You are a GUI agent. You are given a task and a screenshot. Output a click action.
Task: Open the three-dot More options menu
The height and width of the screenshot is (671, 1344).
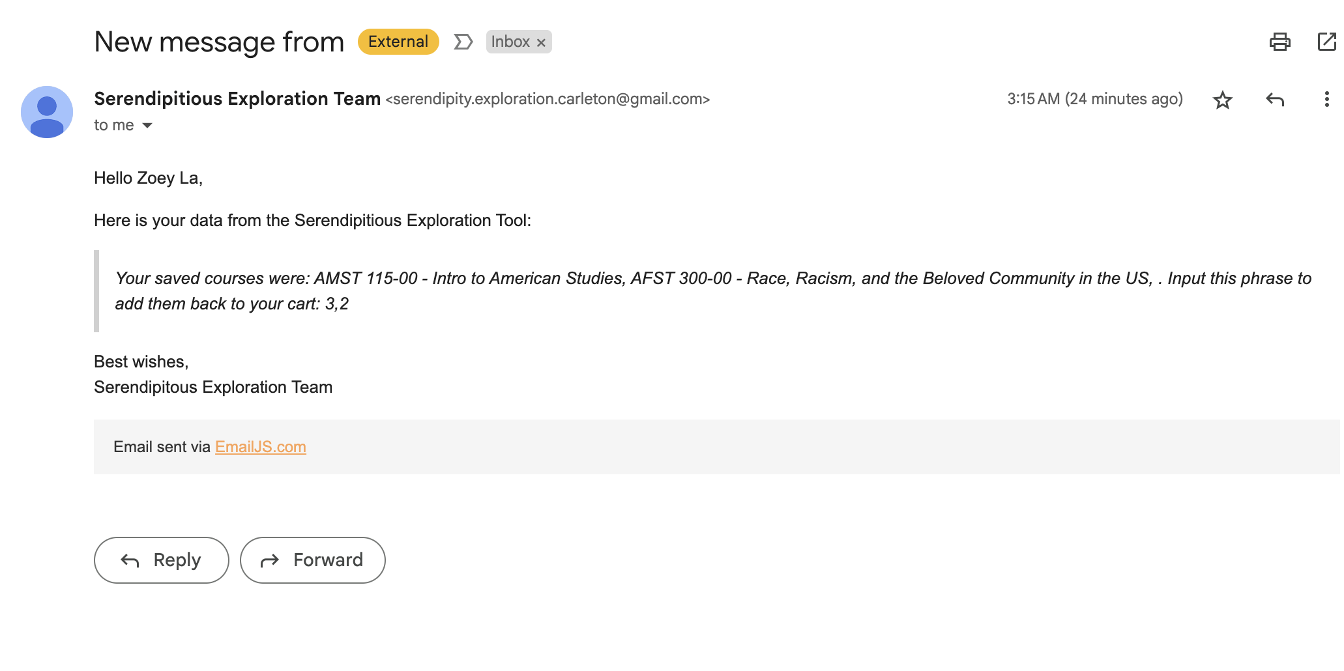tap(1326, 99)
